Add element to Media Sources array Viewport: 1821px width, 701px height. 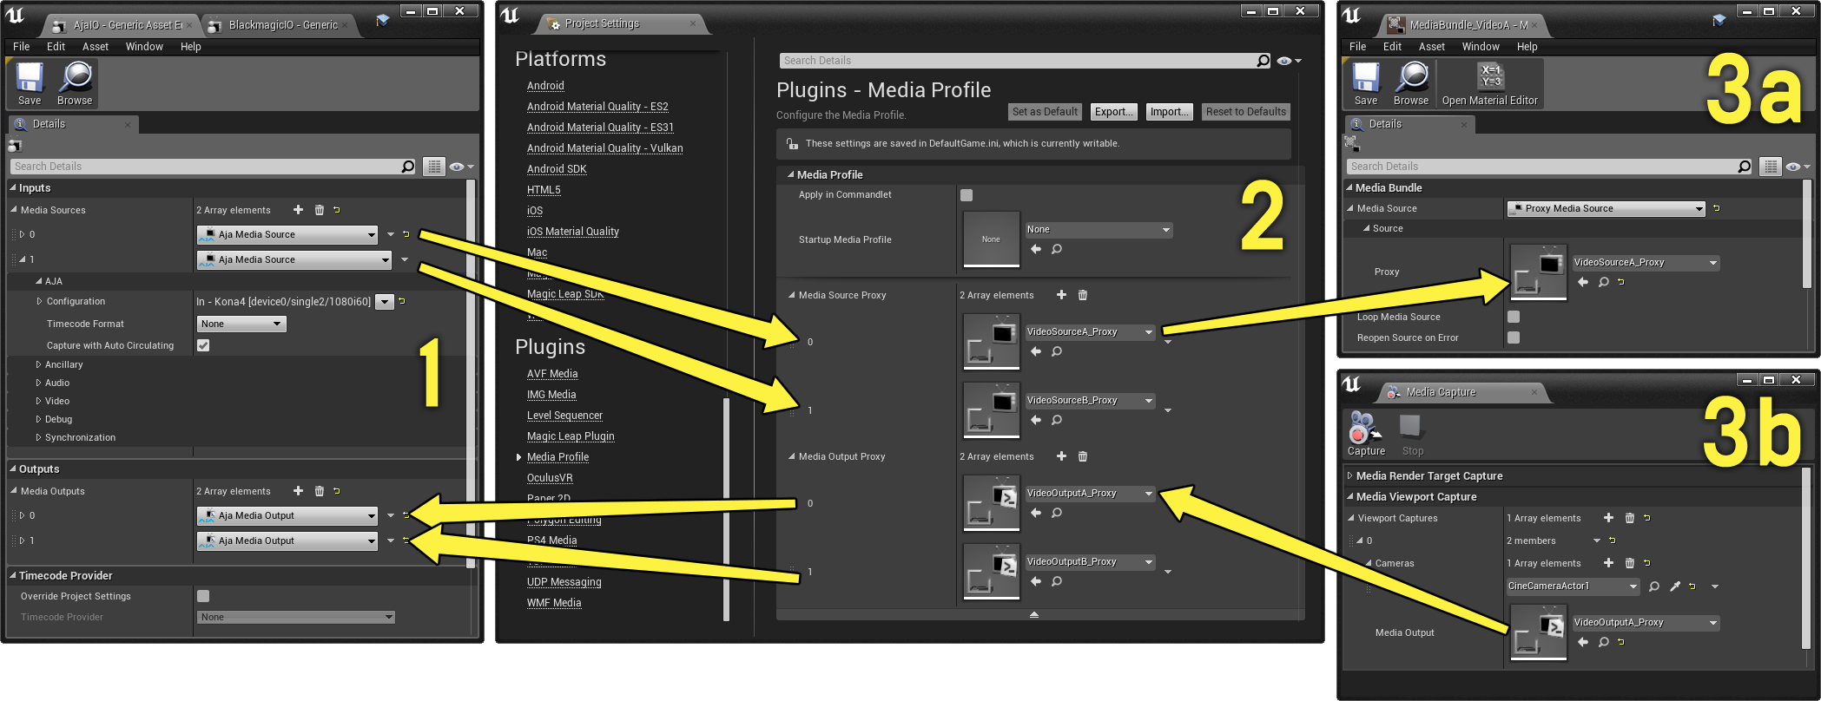(298, 210)
